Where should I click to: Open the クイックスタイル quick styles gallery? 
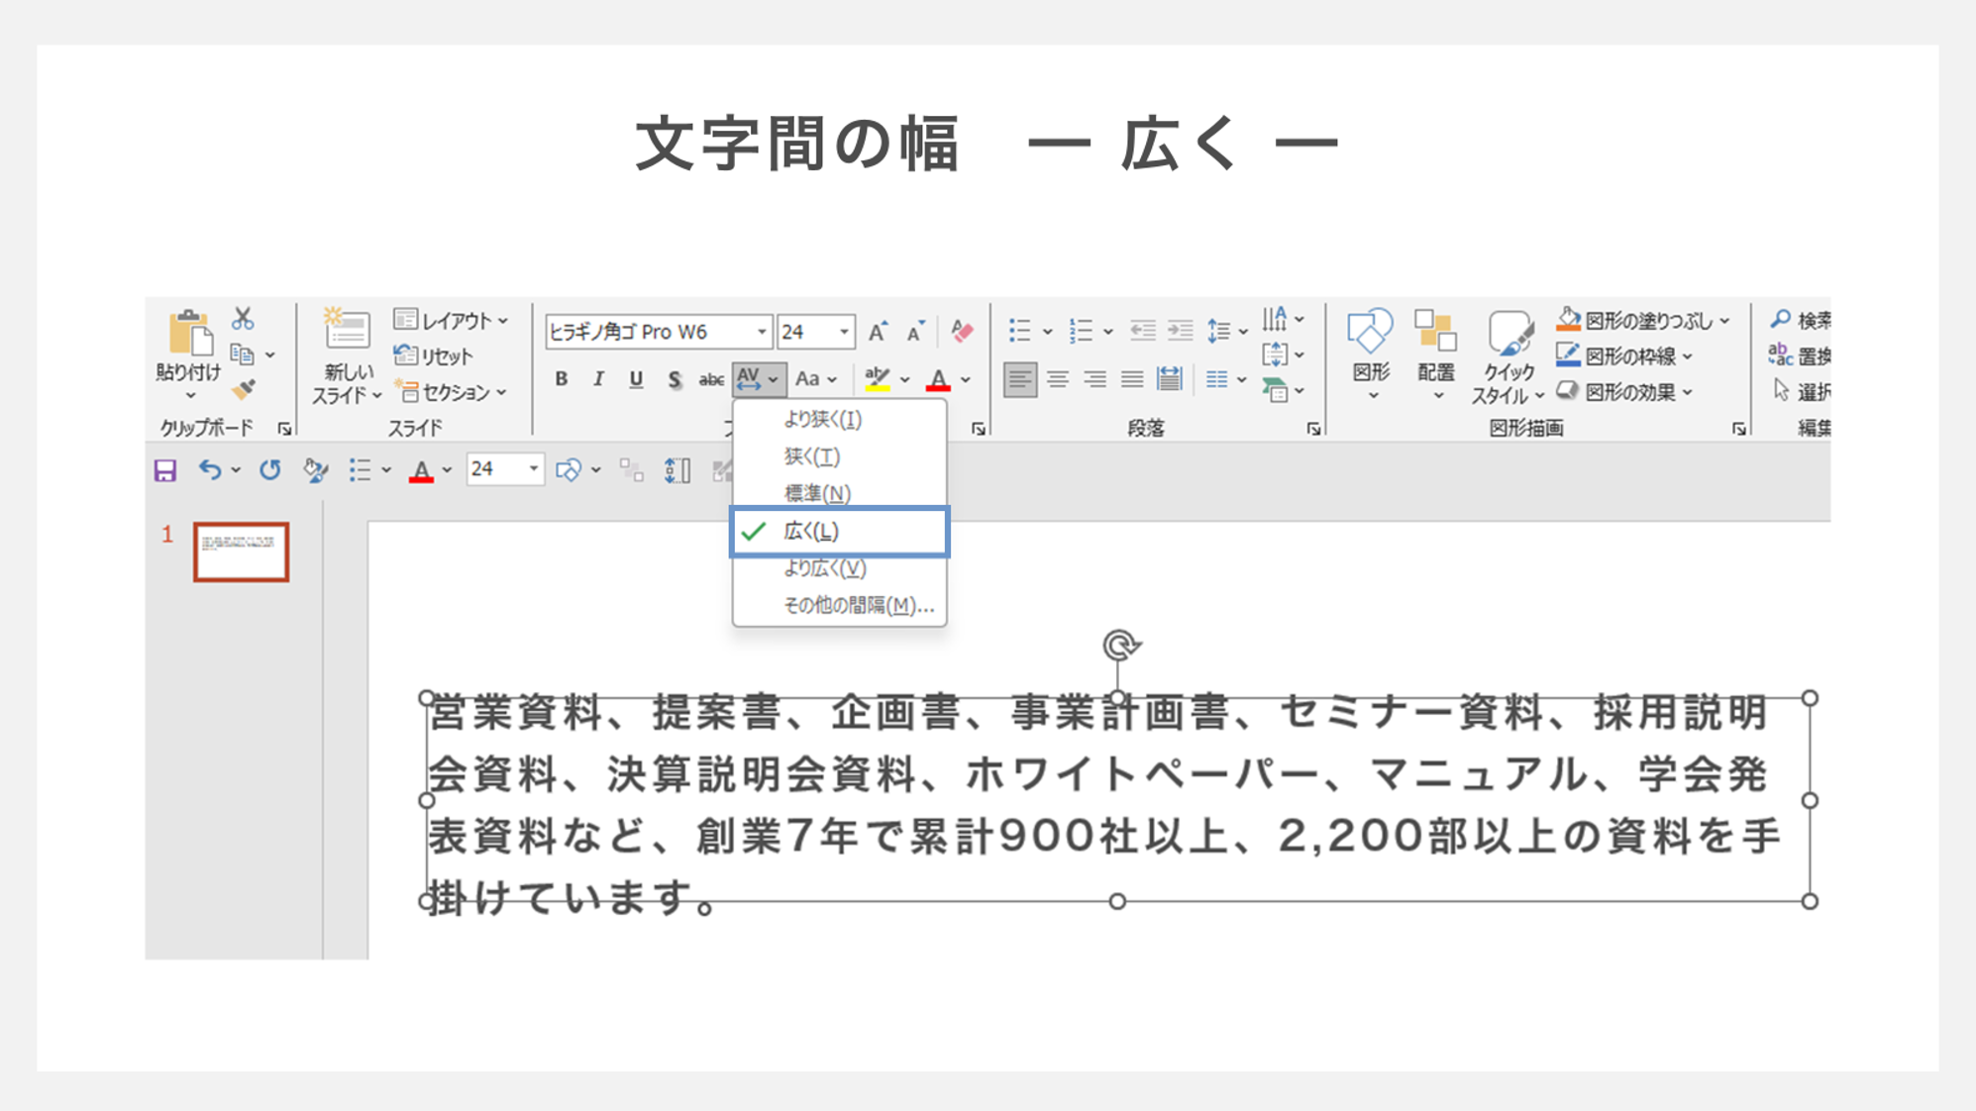tap(1508, 356)
